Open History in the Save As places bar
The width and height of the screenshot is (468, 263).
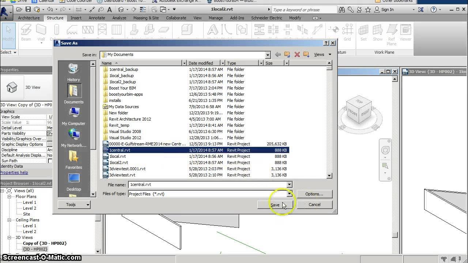coord(73,72)
